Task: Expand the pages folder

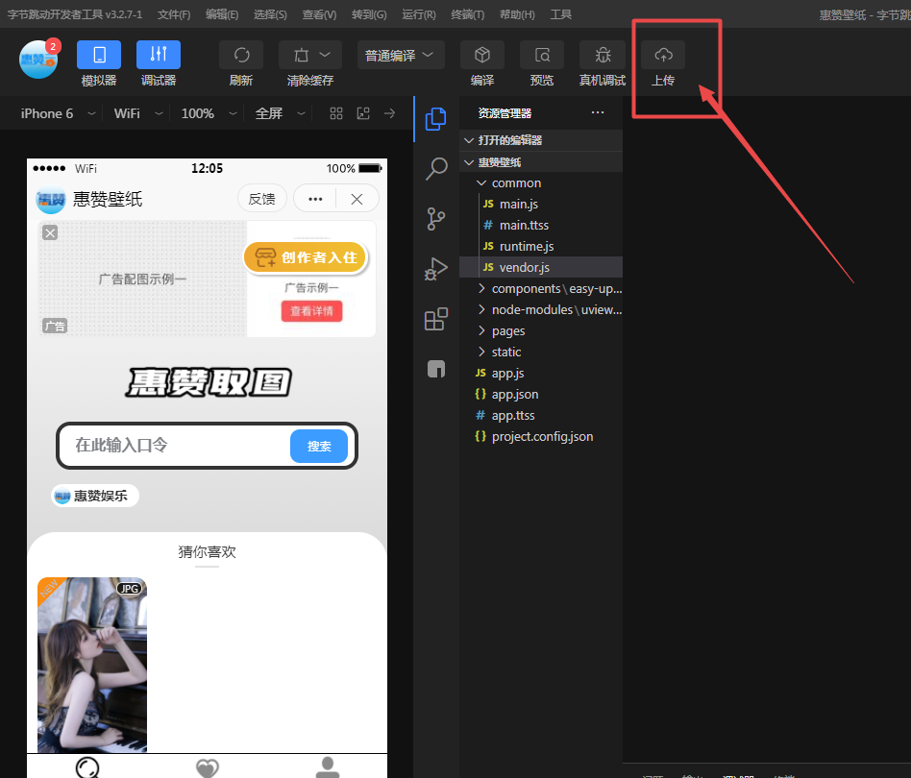Action: [541, 331]
